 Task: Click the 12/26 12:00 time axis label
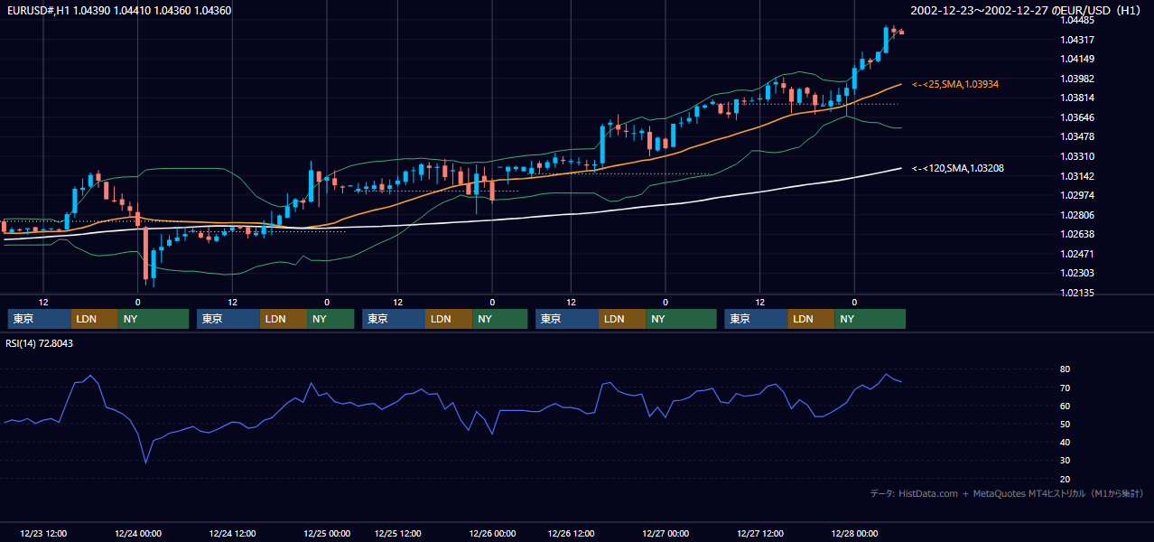[572, 534]
